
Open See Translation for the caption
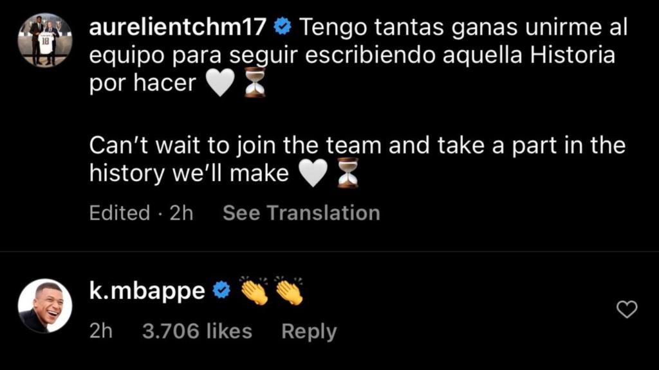[301, 212]
